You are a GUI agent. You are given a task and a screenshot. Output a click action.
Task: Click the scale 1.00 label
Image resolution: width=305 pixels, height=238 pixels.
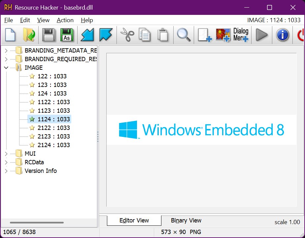287,222
